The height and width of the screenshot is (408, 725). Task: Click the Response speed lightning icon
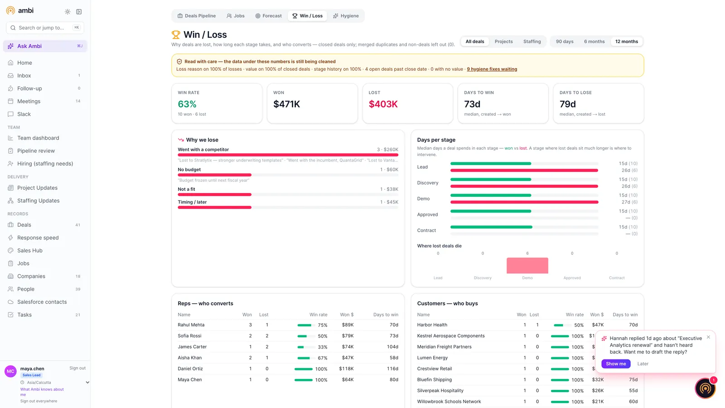click(10, 238)
